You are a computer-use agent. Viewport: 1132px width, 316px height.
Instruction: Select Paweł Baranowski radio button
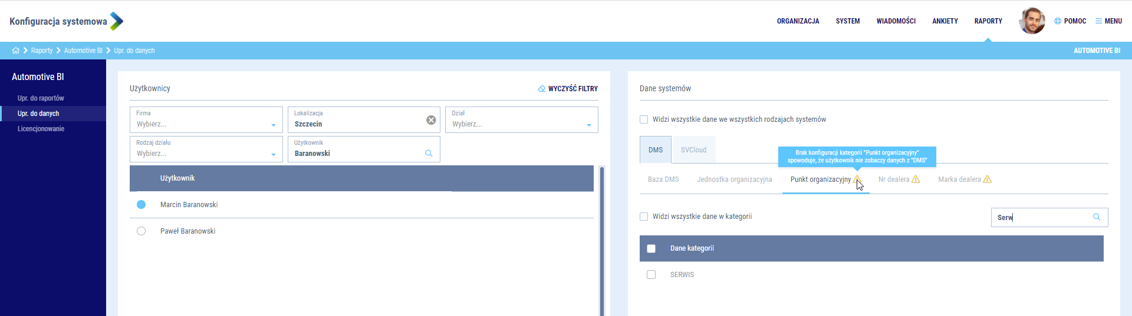pyautogui.click(x=141, y=231)
